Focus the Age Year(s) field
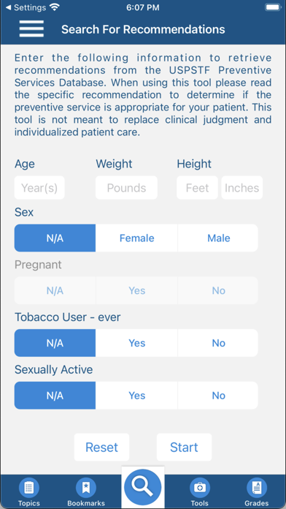The width and height of the screenshot is (286, 509). (x=39, y=188)
